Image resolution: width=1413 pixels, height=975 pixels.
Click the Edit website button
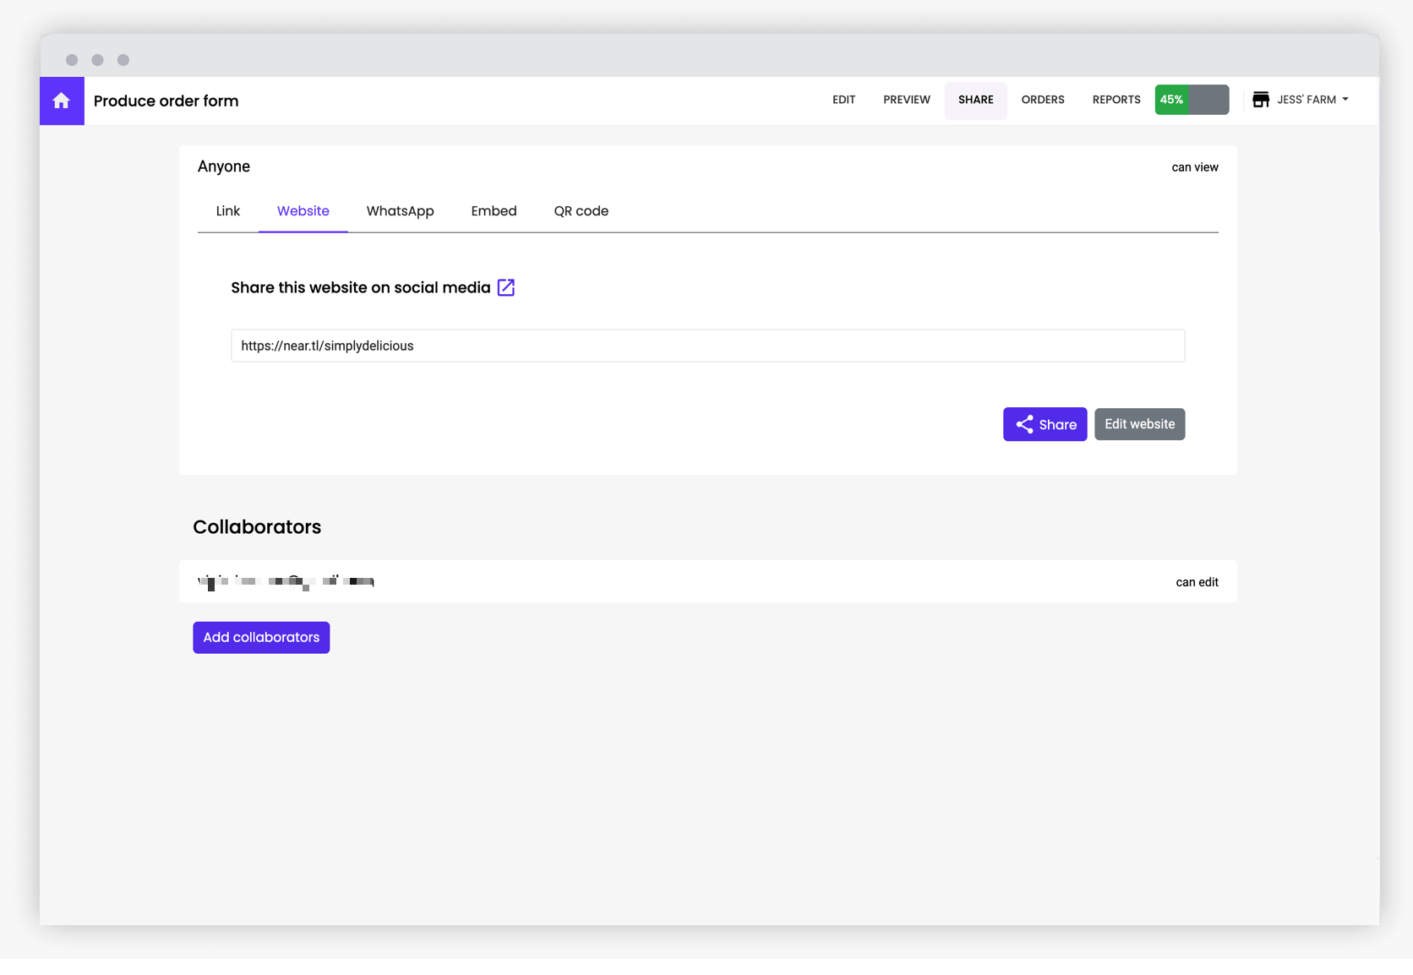1139,424
